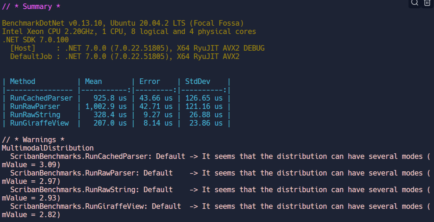Click the StdDev column header
Screen dimensions: 434x222
[x=198, y=82]
